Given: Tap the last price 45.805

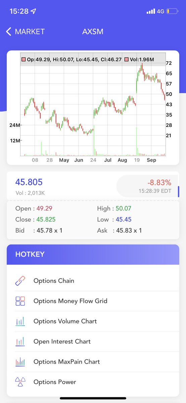Looking at the screenshot, I should pos(29,182).
